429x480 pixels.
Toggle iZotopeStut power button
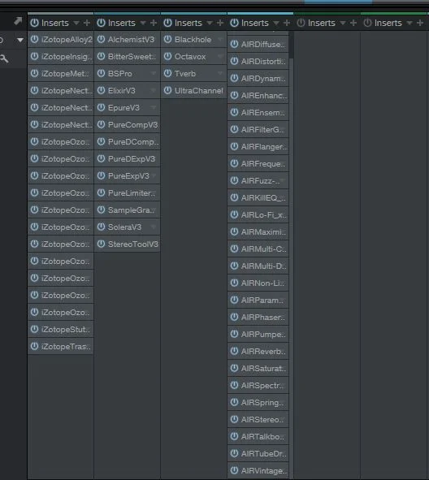pos(35,330)
